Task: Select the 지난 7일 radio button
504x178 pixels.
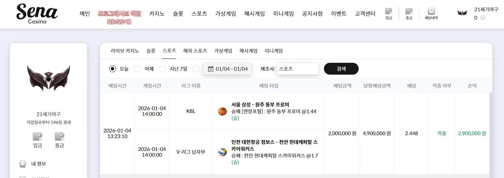Action: (x=162, y=69)
